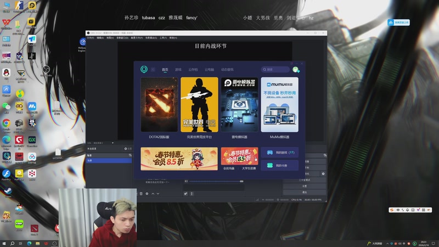The width and height of the screenshot is (439, 247).
Task: Switch to the 首页 tab
Action: (x=165, y=70)
